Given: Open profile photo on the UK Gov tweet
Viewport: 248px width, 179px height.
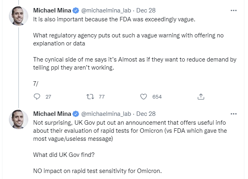Looking at the screenshot, I should 19,119.
